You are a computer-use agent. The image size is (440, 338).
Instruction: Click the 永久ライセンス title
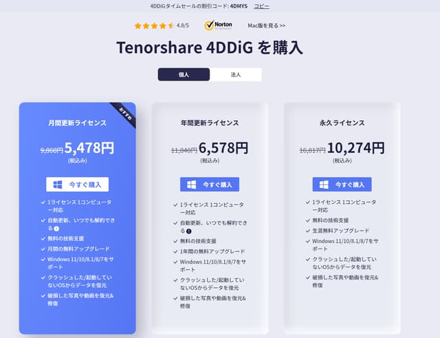342,123
